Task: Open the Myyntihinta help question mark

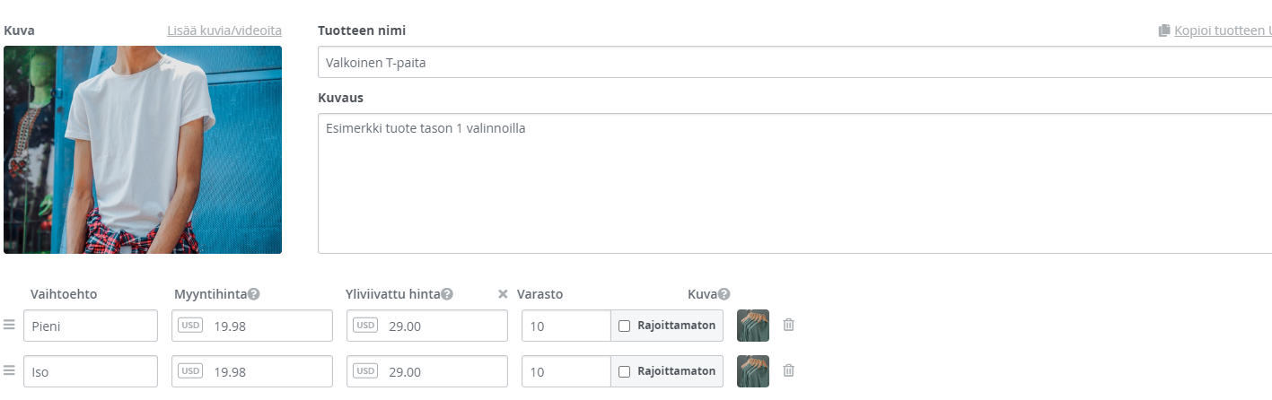Action: [x=254, y=294]
